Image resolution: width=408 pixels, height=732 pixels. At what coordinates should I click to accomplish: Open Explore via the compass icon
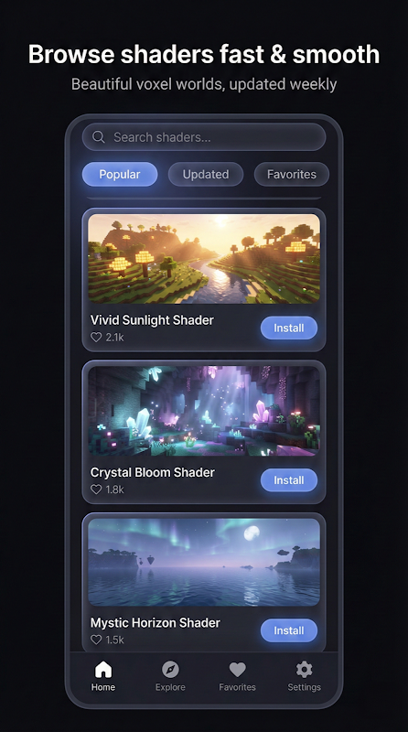coord(170,670)
